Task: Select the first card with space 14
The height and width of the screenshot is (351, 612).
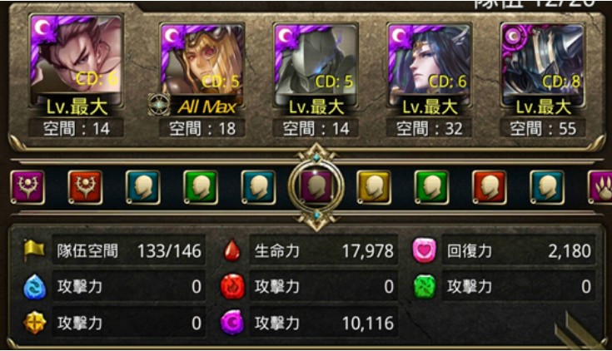Action: tap(76, 61)
